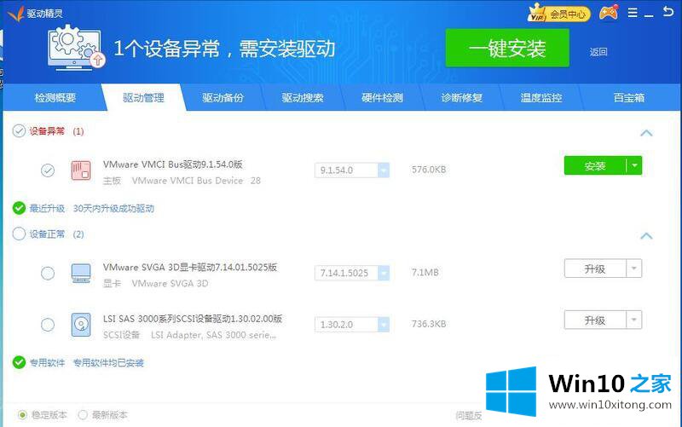Install the VMware VMCI Bus driver
Viewport: 682px width, 427px height.
(x=595, y=165)
